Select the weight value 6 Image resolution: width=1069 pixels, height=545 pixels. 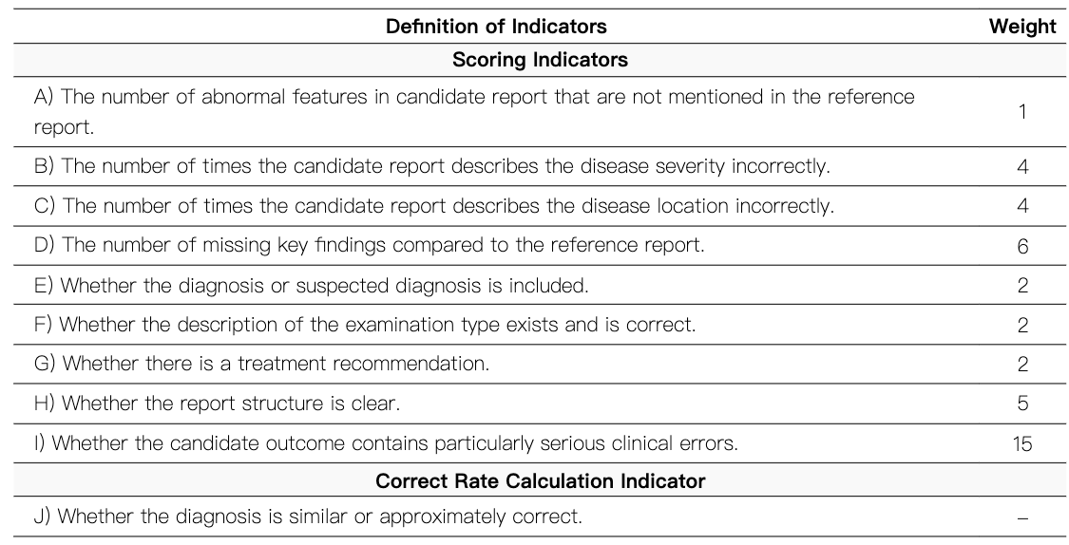tap(1022, 246)
